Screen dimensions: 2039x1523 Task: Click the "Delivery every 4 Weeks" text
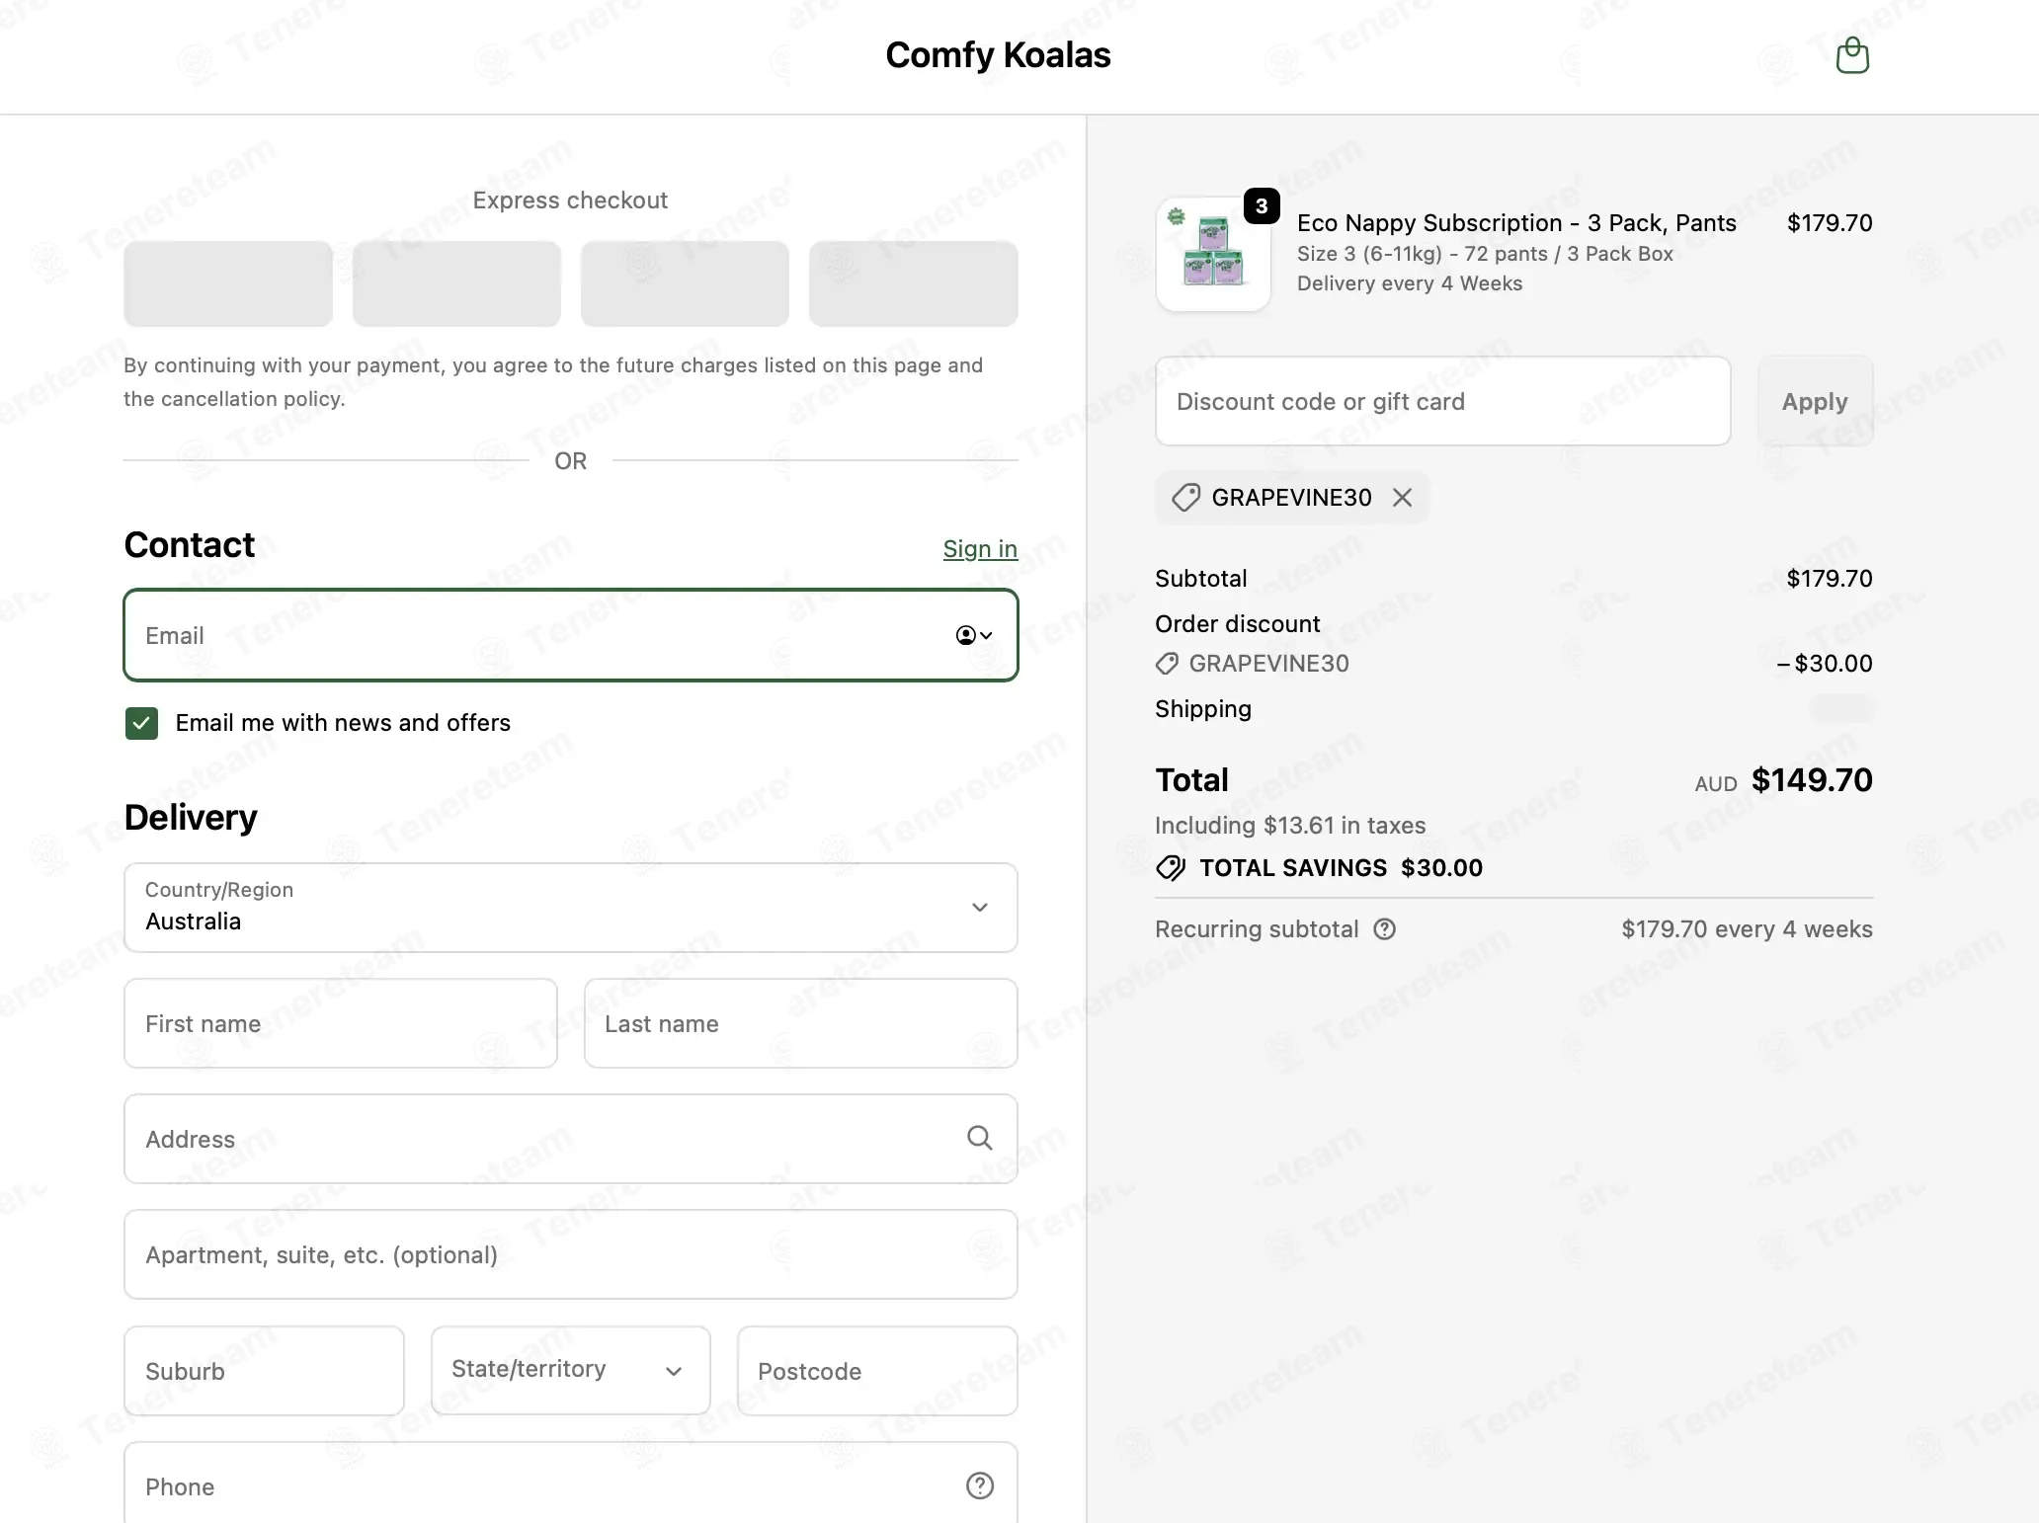click(x=1410, y=283)
